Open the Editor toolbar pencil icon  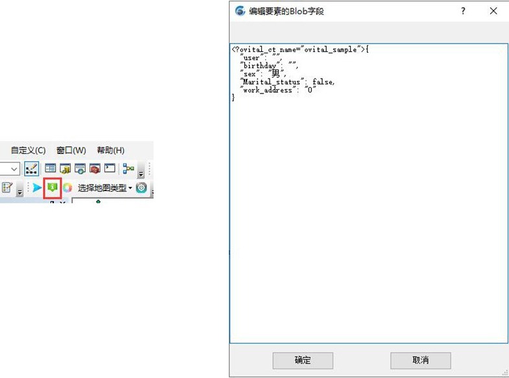(x=31, y=168)
